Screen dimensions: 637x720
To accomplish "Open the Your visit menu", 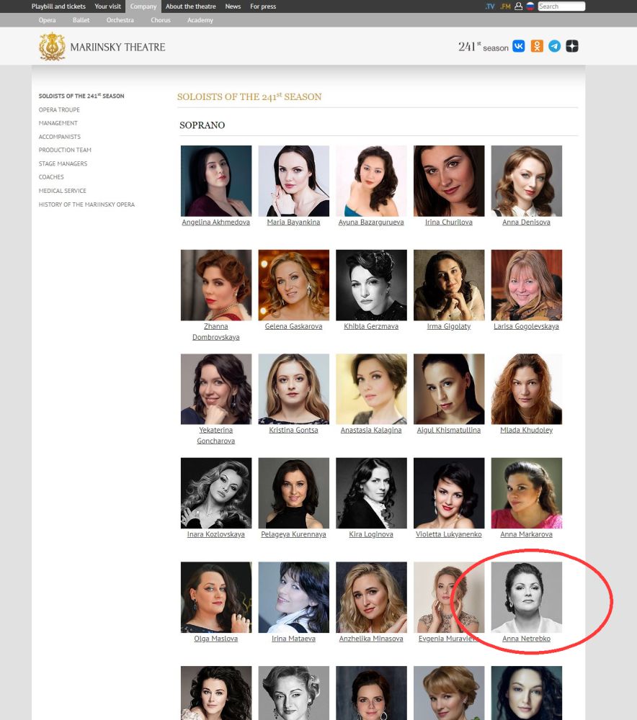I will [107, 6].
